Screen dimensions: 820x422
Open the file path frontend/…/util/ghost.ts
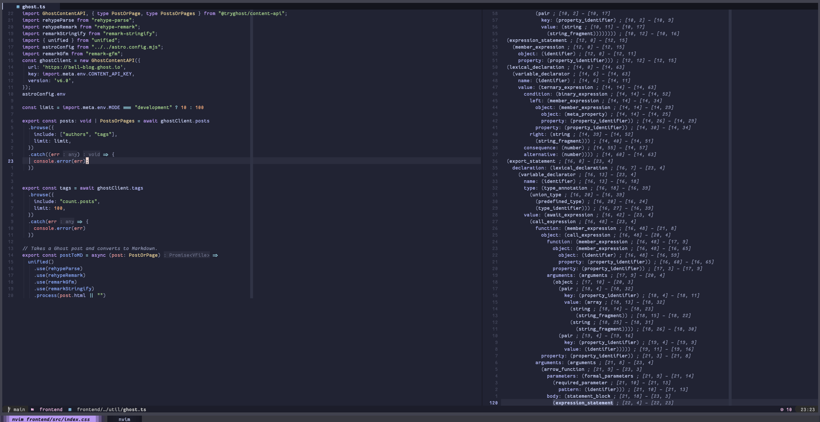click(111, 410)
